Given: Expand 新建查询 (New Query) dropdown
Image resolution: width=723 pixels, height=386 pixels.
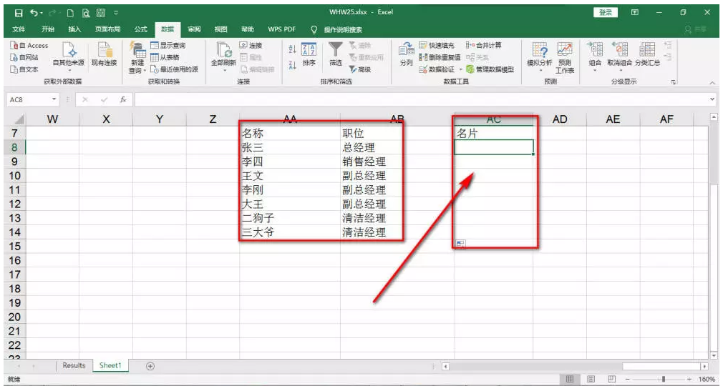Looking at the screenshot, I should (x=145, y=71).
